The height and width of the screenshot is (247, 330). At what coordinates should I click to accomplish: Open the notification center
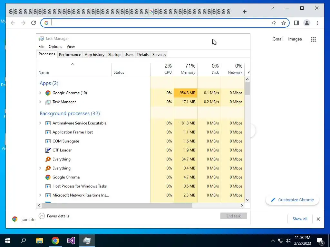[x=320, y=241]
